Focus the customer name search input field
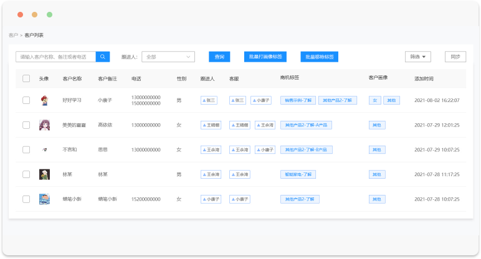 [x=56, y=57]
